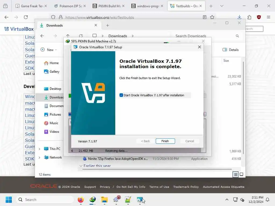Viewport: 275px width, 206px height.
Task: Show hidden system tray icons
Action: [227, 200]
